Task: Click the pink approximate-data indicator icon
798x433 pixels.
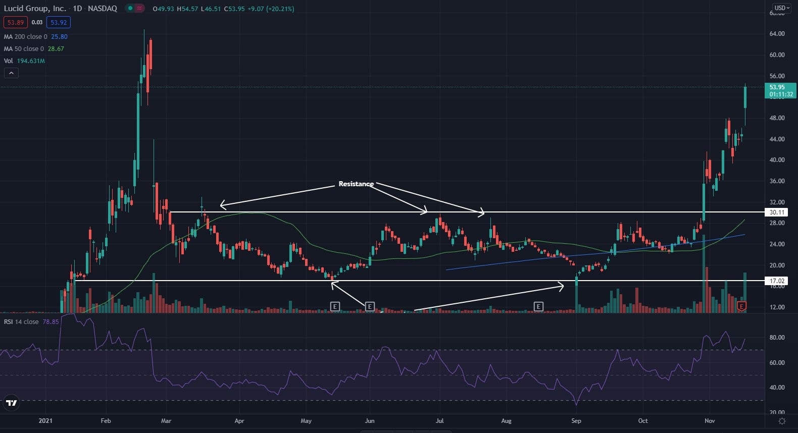Action: coord(139,9)
